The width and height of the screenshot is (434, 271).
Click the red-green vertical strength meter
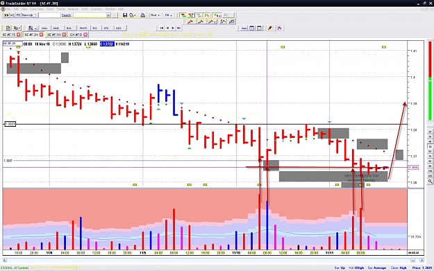pos(430,80)
